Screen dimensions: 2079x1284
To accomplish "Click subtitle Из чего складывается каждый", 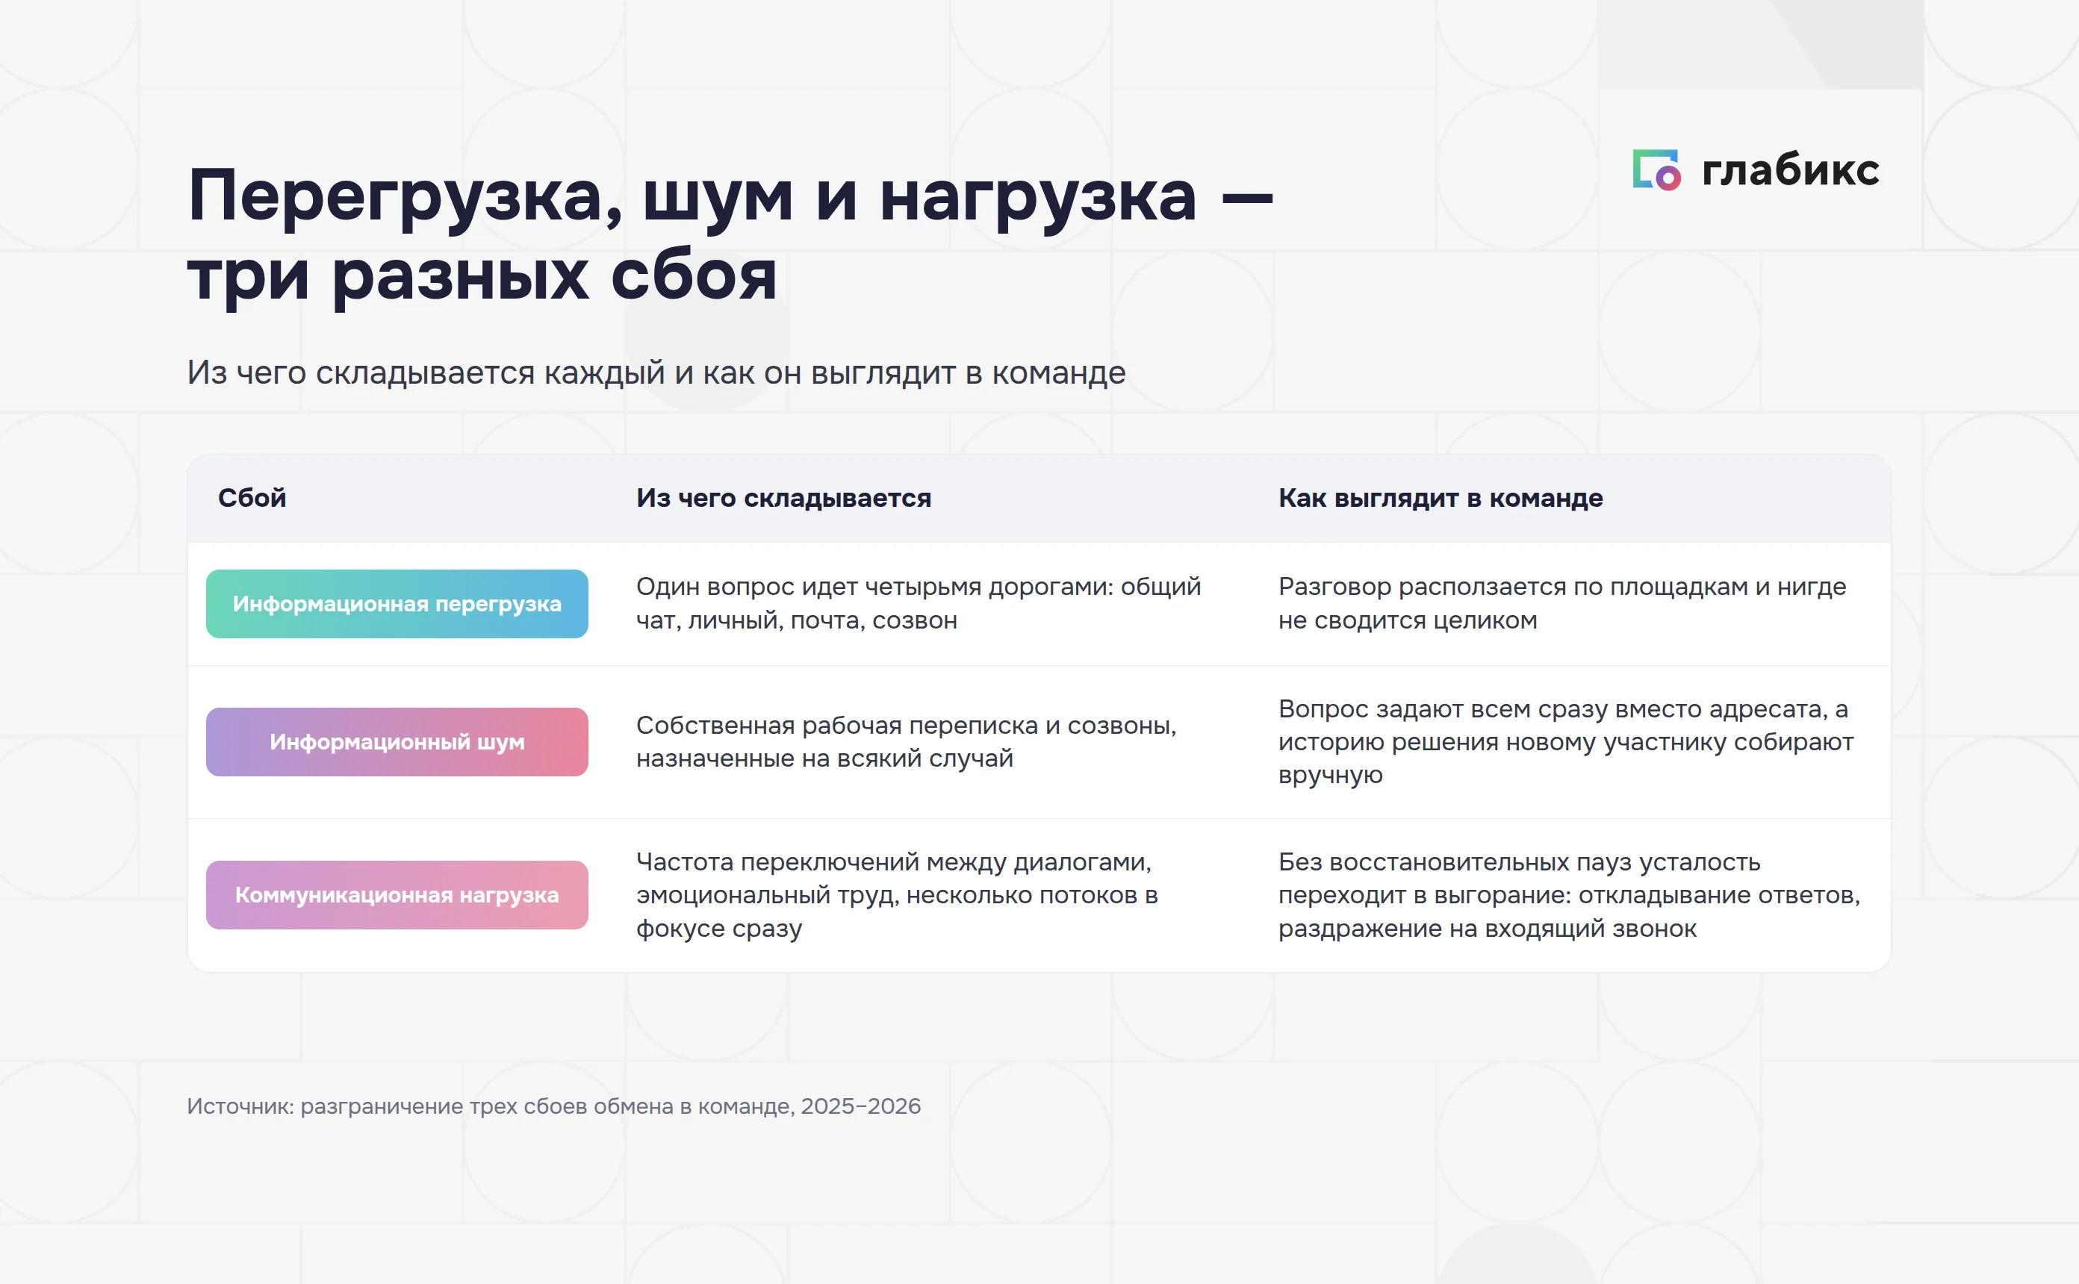I will coord(656,373).
